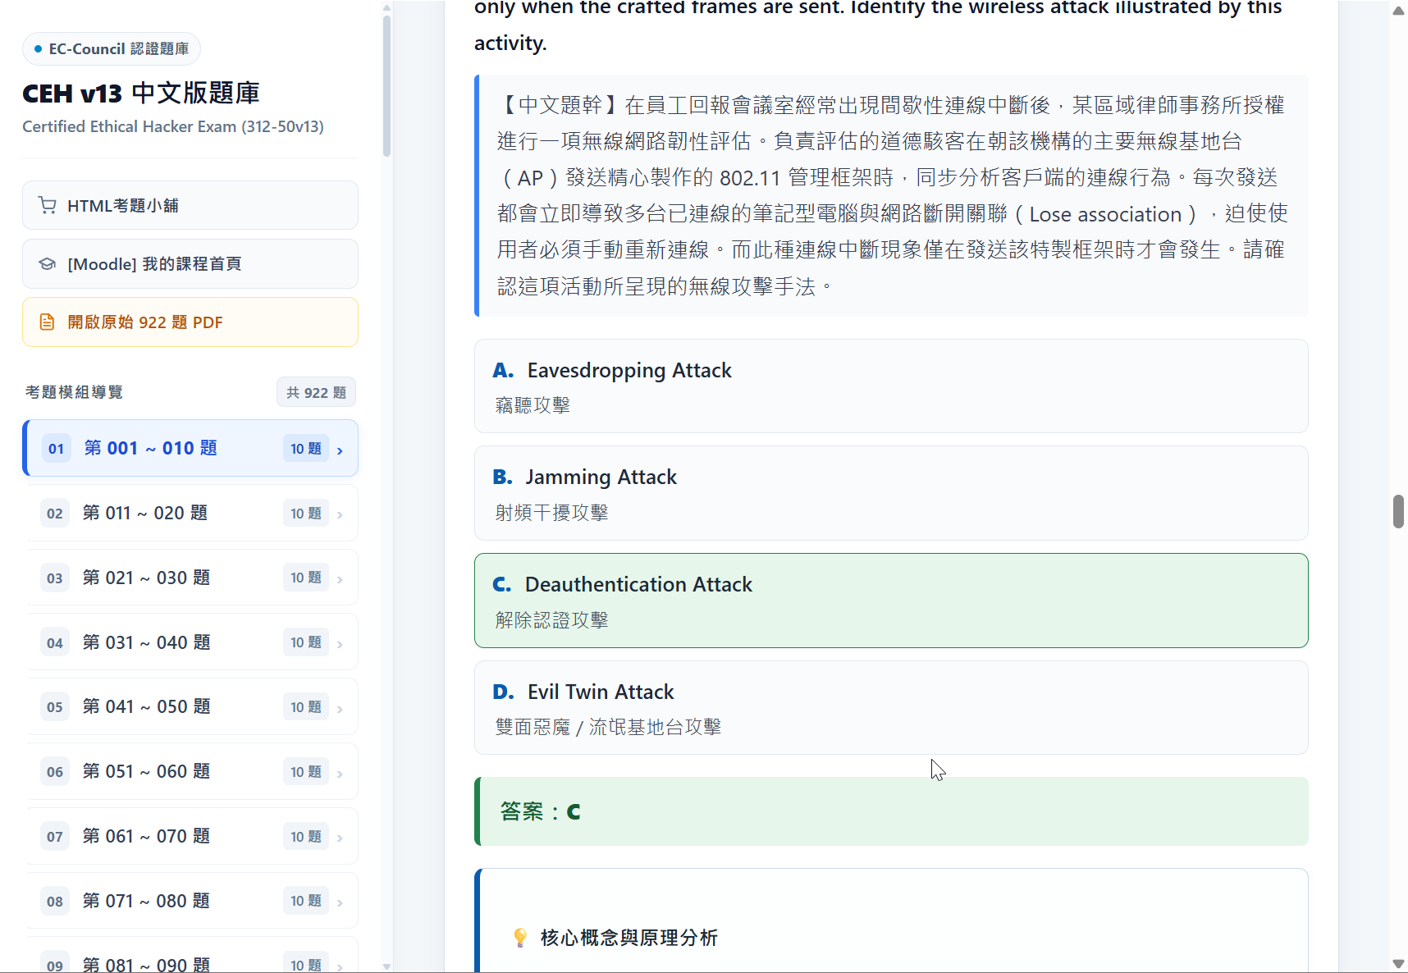This screenshot has width=1408, height=973.
Task: Expand chevron on the 031 ~ 040 row
Action: point(340,644)
